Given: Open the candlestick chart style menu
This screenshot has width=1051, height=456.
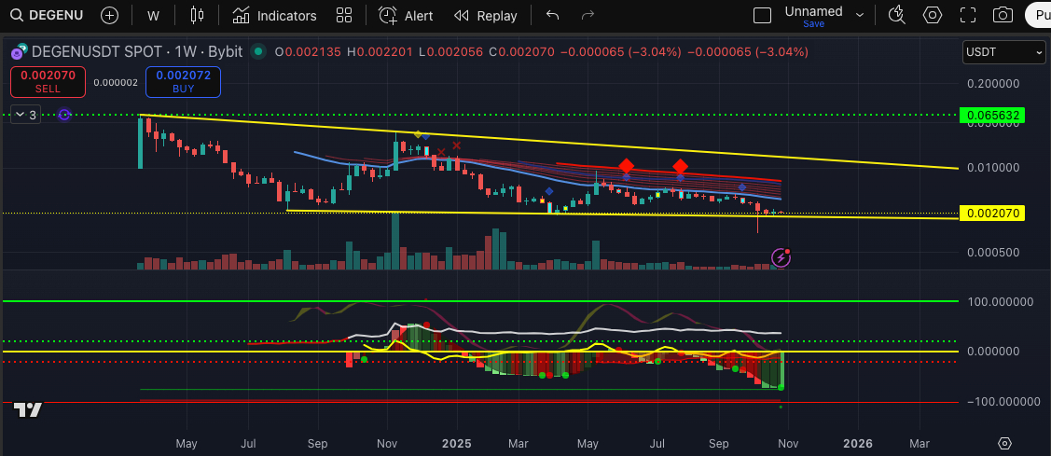Looking at the screenshot, I should point(197,16).
